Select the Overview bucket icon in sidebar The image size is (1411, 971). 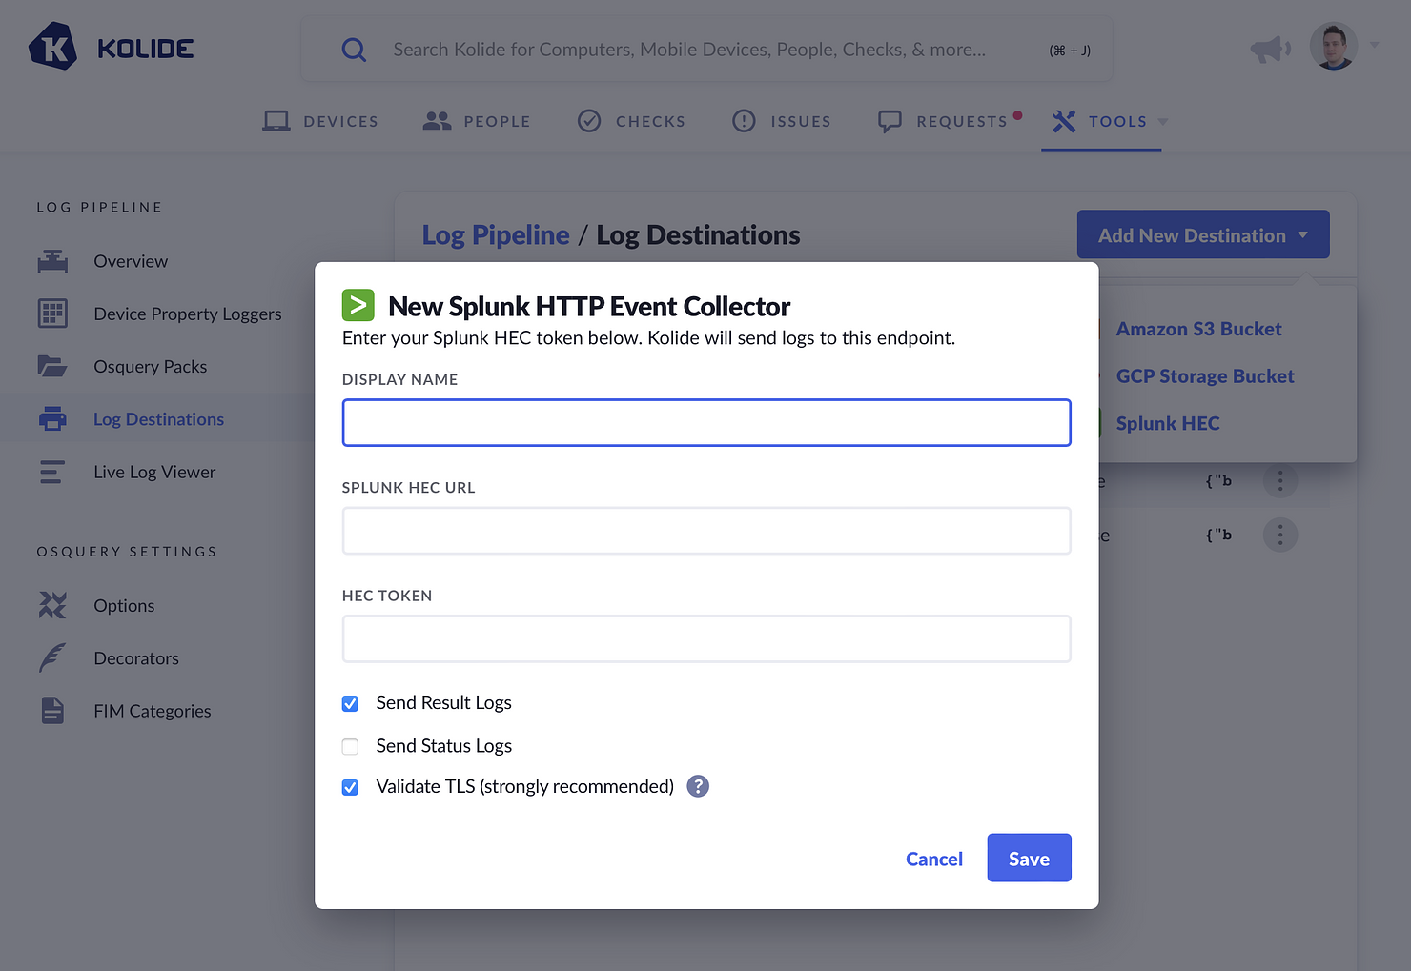pyautogui.click(x=52, y=261)
